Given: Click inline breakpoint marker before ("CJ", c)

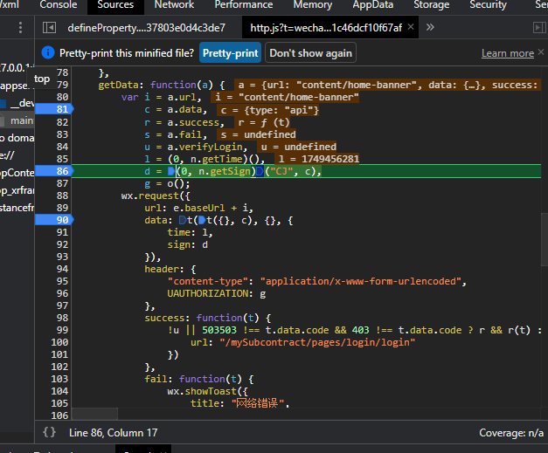Looking at the screenshot, I should pyautogui.click(x=260, y=171).
